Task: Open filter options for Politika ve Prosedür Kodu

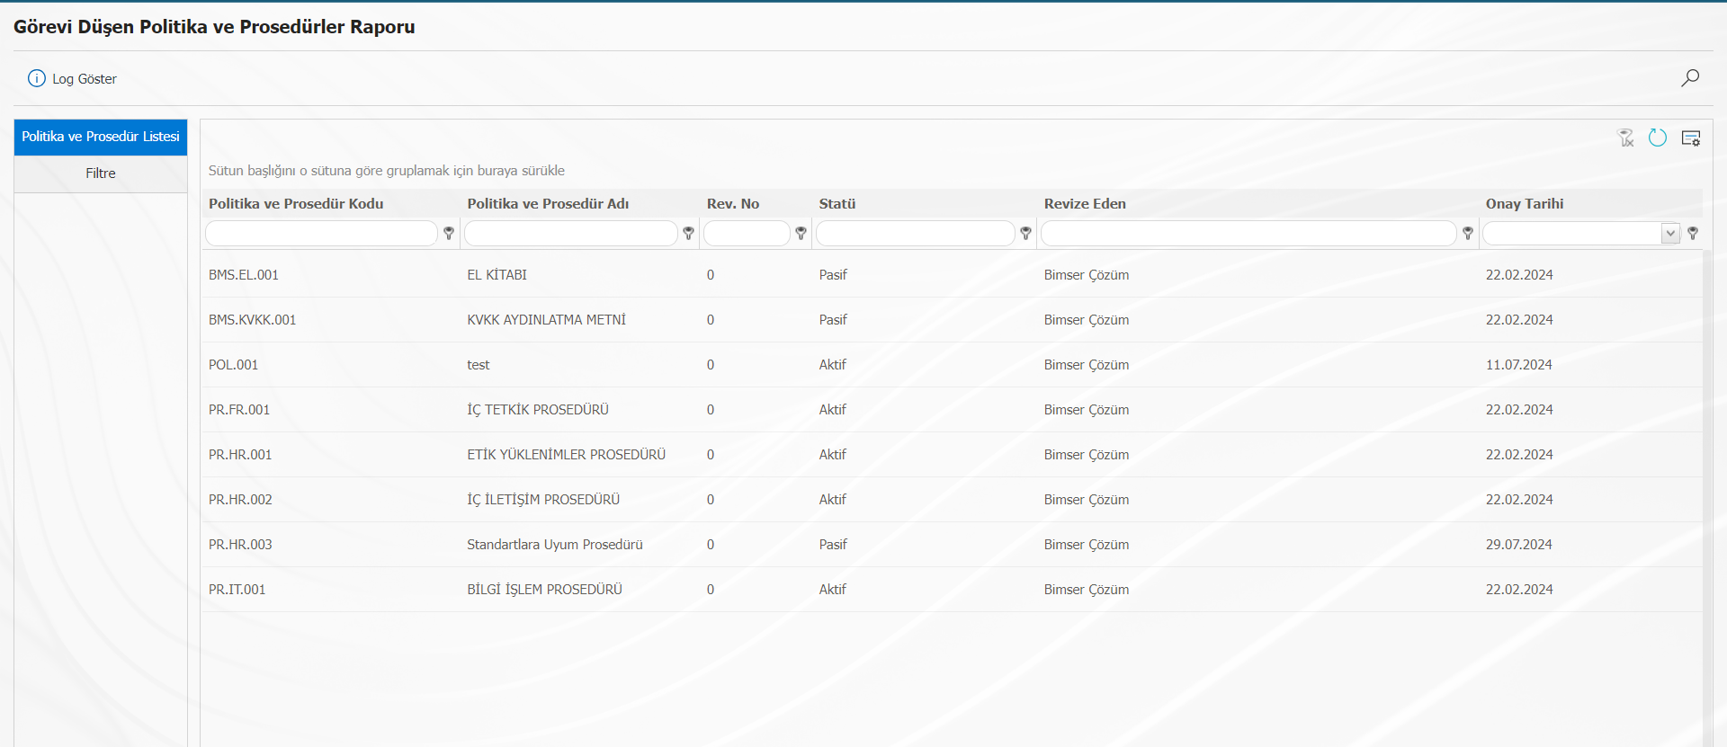Action: [x=449, y=234]
